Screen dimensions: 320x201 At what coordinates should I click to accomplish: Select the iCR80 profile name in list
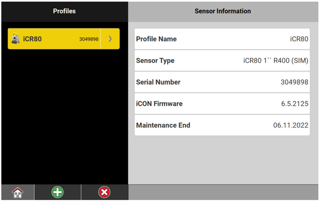33,39
